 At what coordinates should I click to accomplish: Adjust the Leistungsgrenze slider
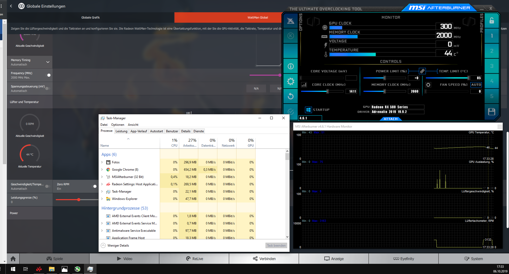click(x=79, y=200)
